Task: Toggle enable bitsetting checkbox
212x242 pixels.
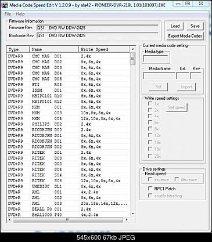Action: pos(150,196)
